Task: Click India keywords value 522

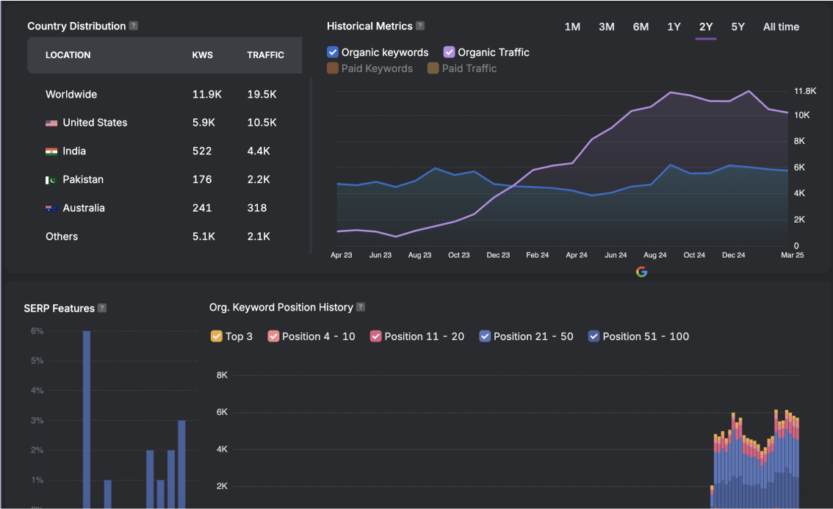Action: (202, 151)
